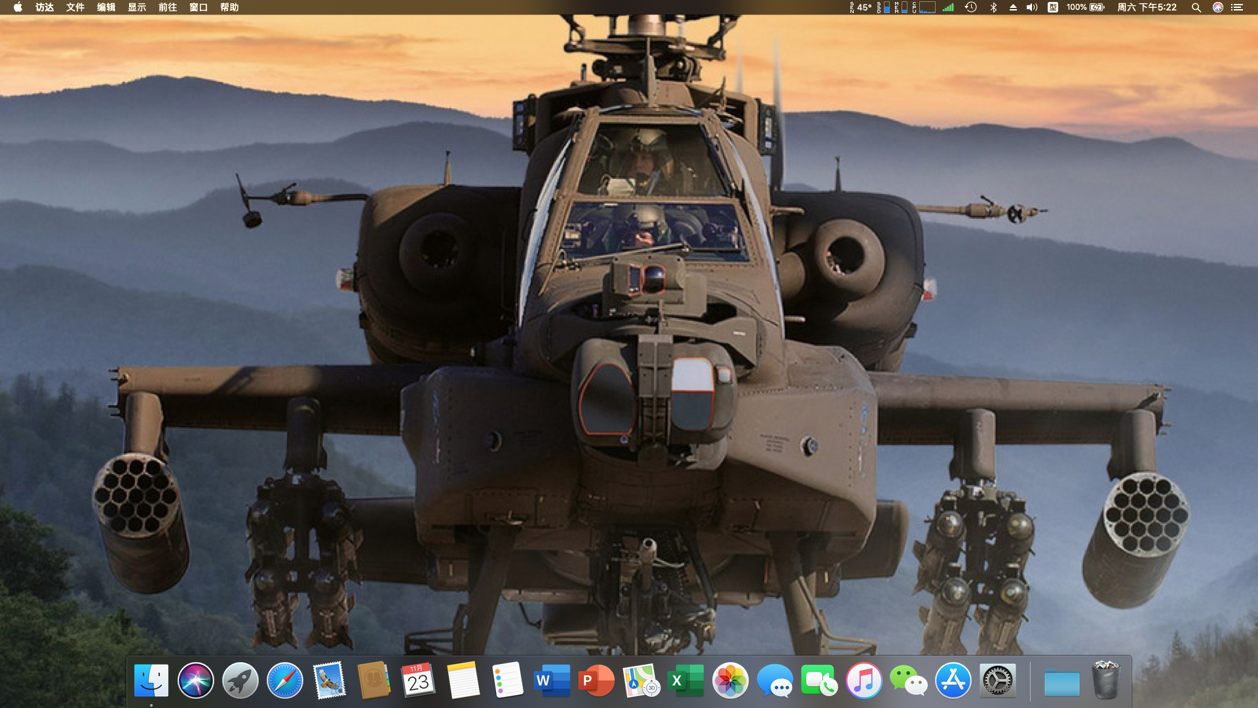Open the Apple menu
The image size is (1258, 708).
click(18, 7)
